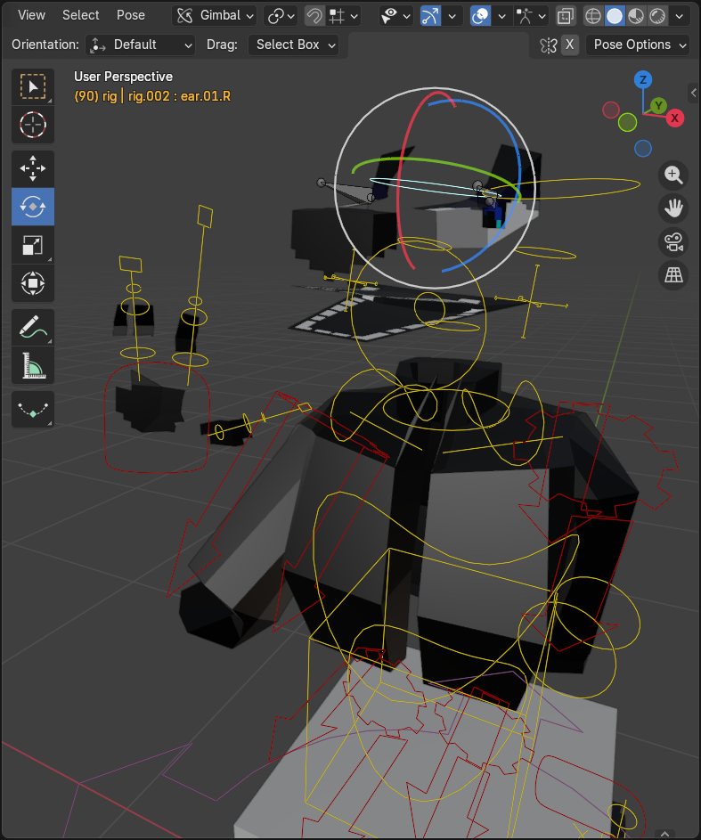
Task: Toggle snapping magnet in the header
Action: click(314, 16)
